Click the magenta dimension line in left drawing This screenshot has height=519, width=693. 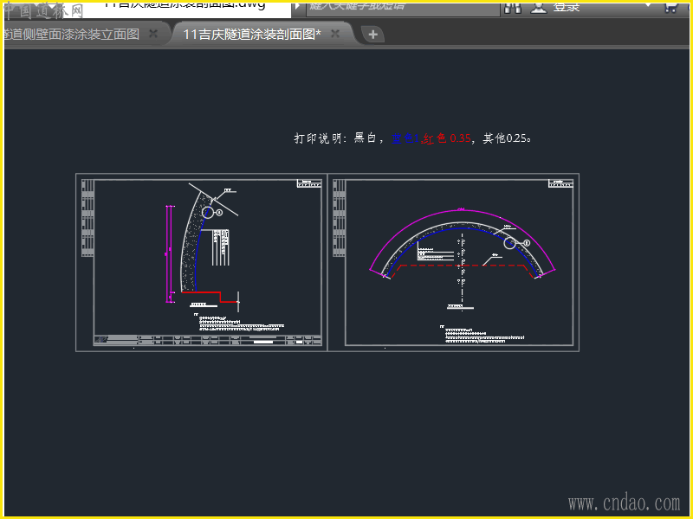pos(168,253)
